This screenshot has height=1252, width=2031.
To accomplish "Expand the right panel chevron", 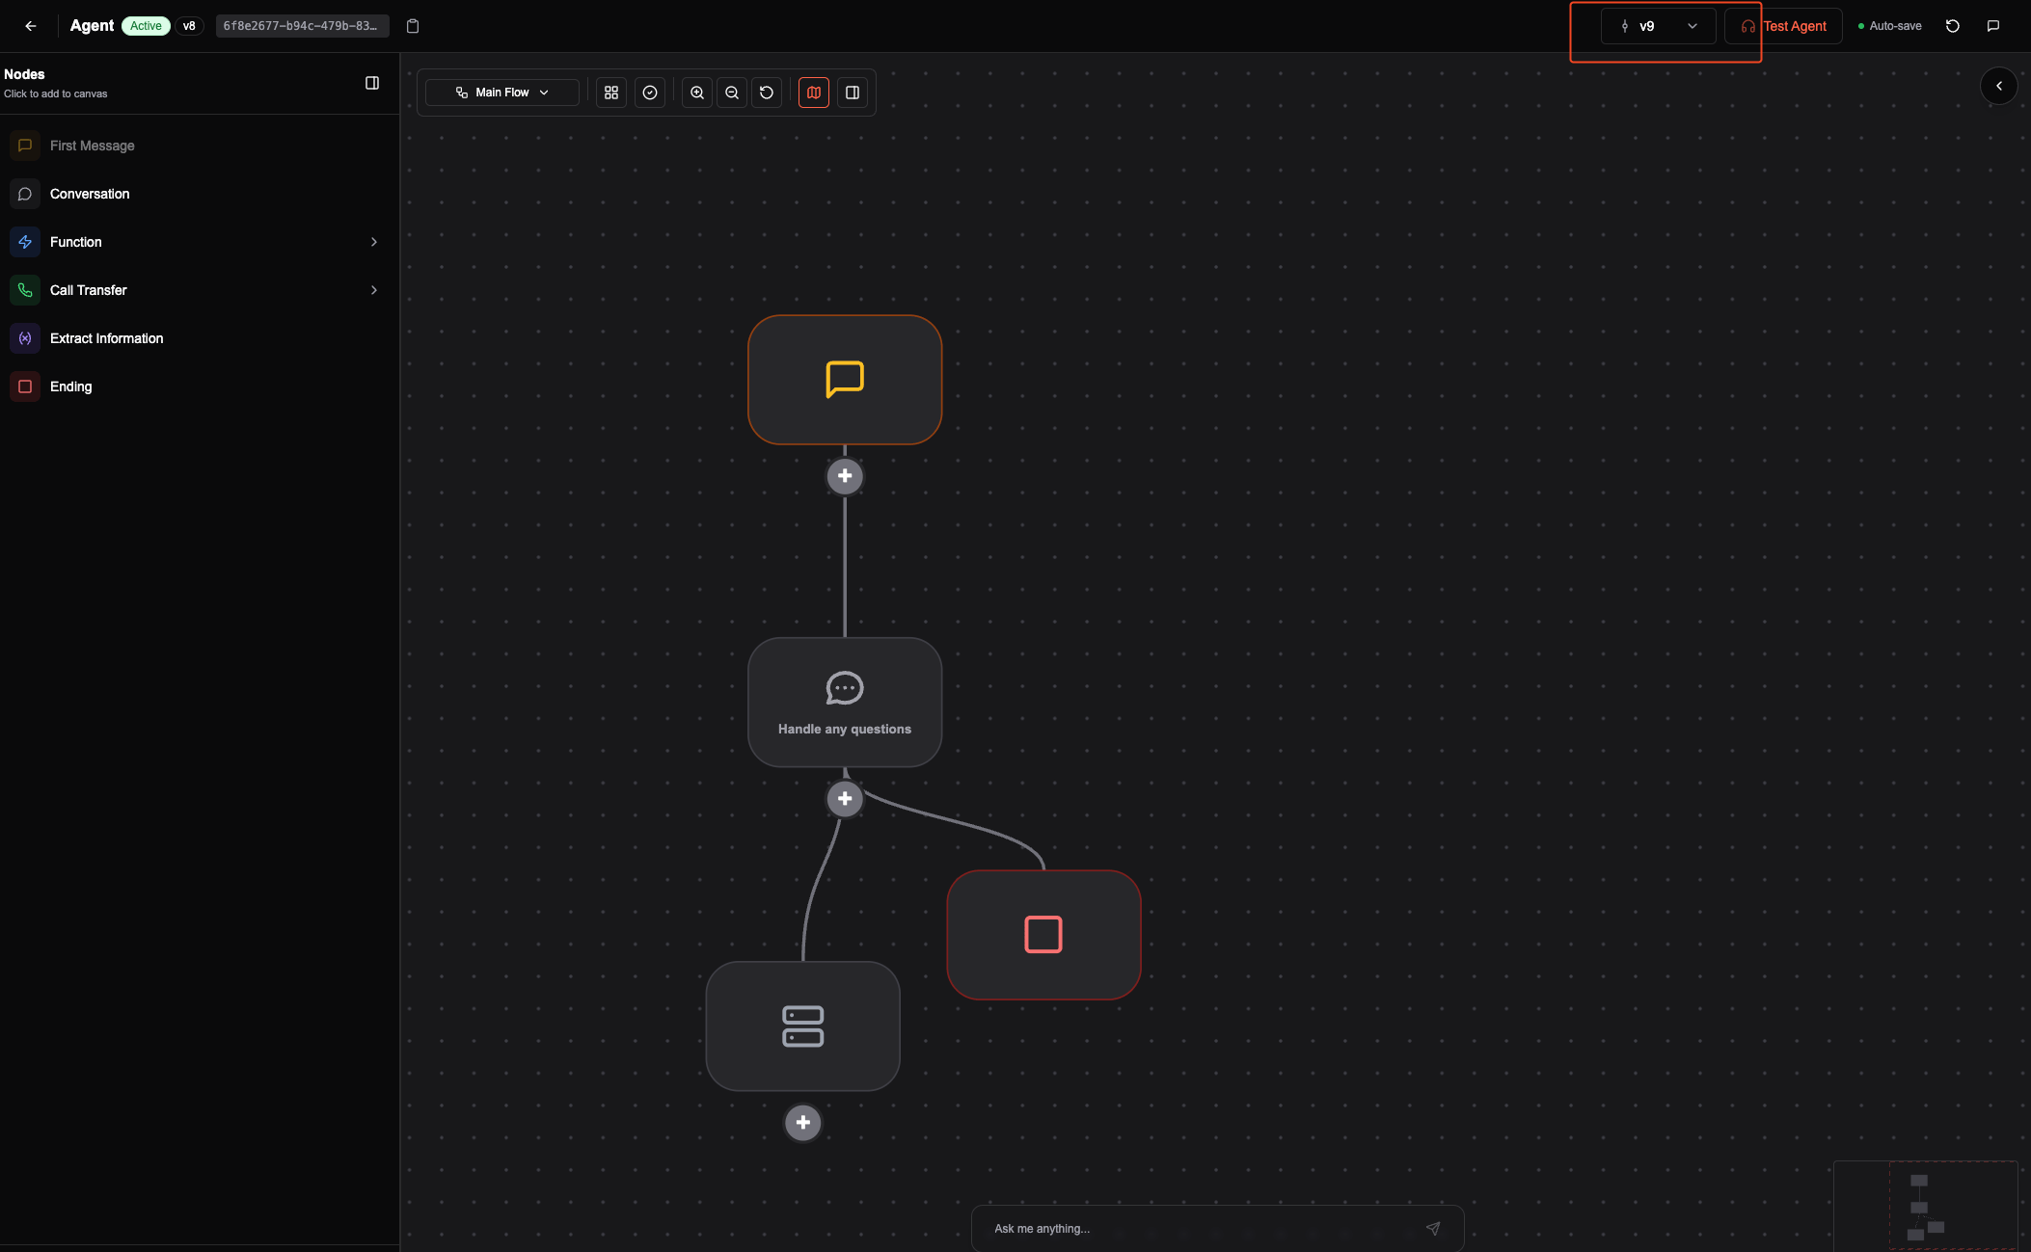I will pyautogui.click(x=1999, y=86).
